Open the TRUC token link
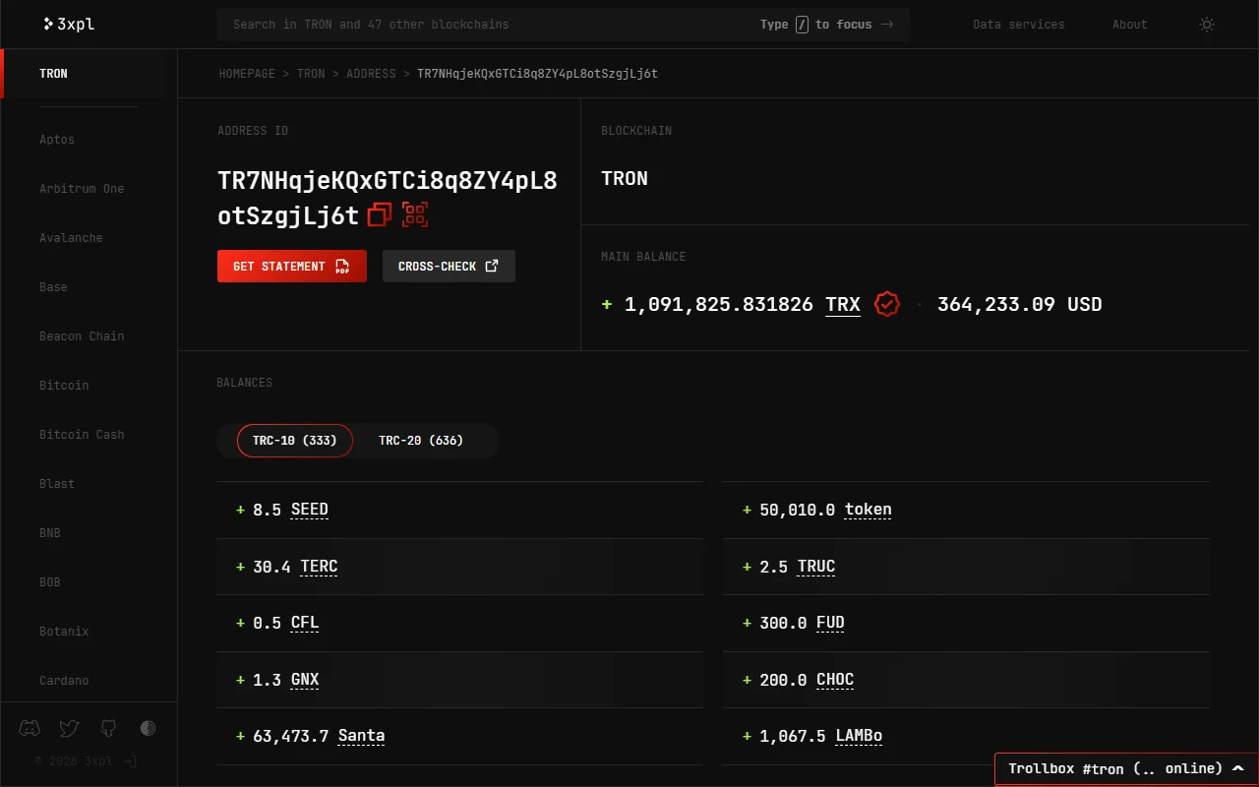This screenshot has width=1259, height=787. pyautogui.click(x=816, y=567)
